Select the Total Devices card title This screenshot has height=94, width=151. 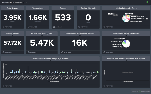(13, 8)
